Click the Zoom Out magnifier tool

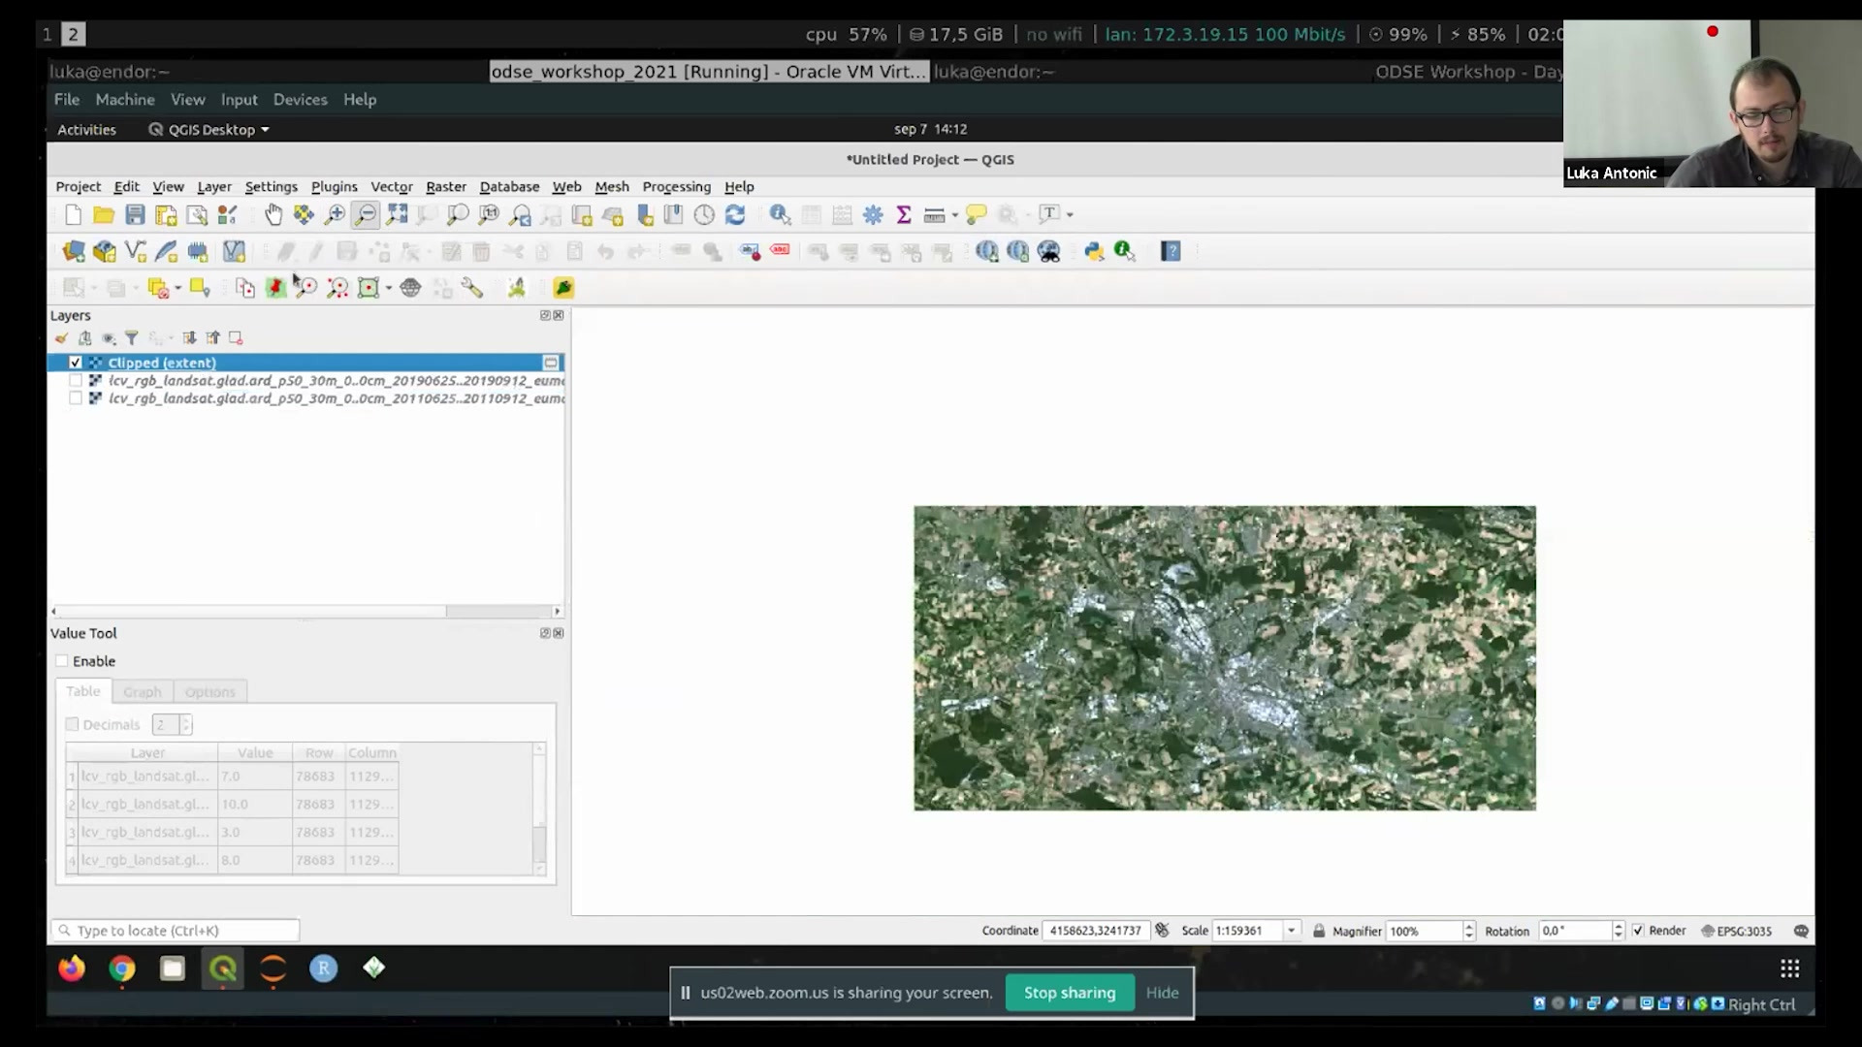pos(366,215)
